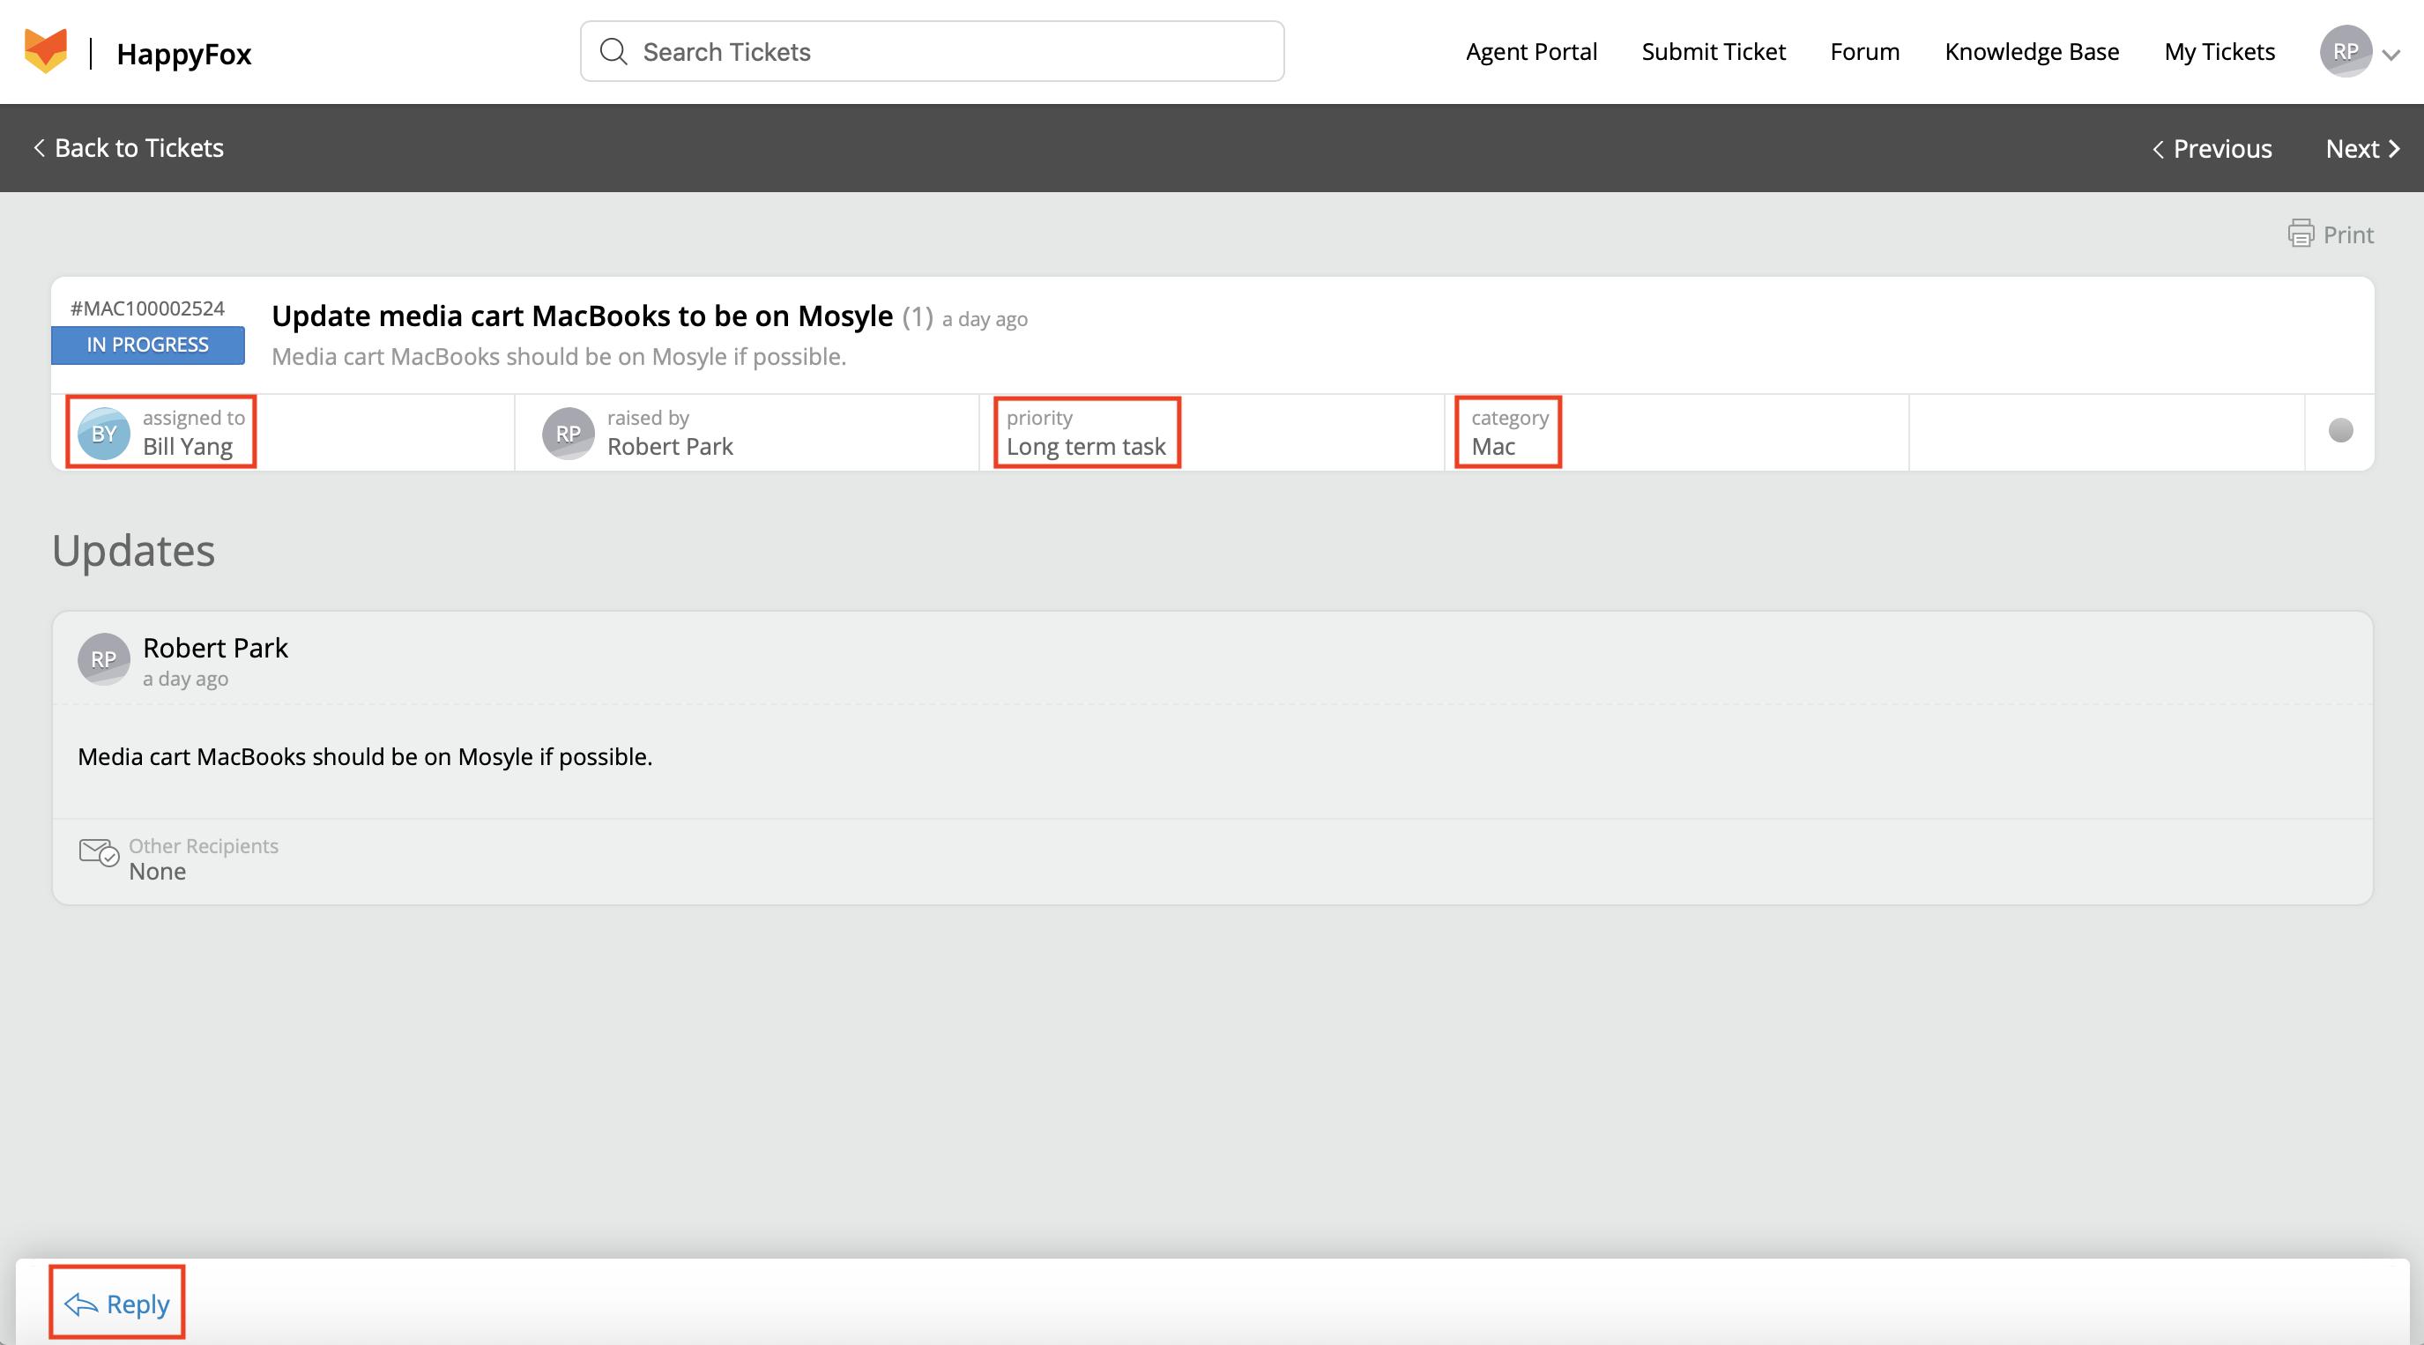The height and width of the screenshot is (1345, 2424).
Task: Expand the user account dropdown arrow
Action: click(2391, 55)
